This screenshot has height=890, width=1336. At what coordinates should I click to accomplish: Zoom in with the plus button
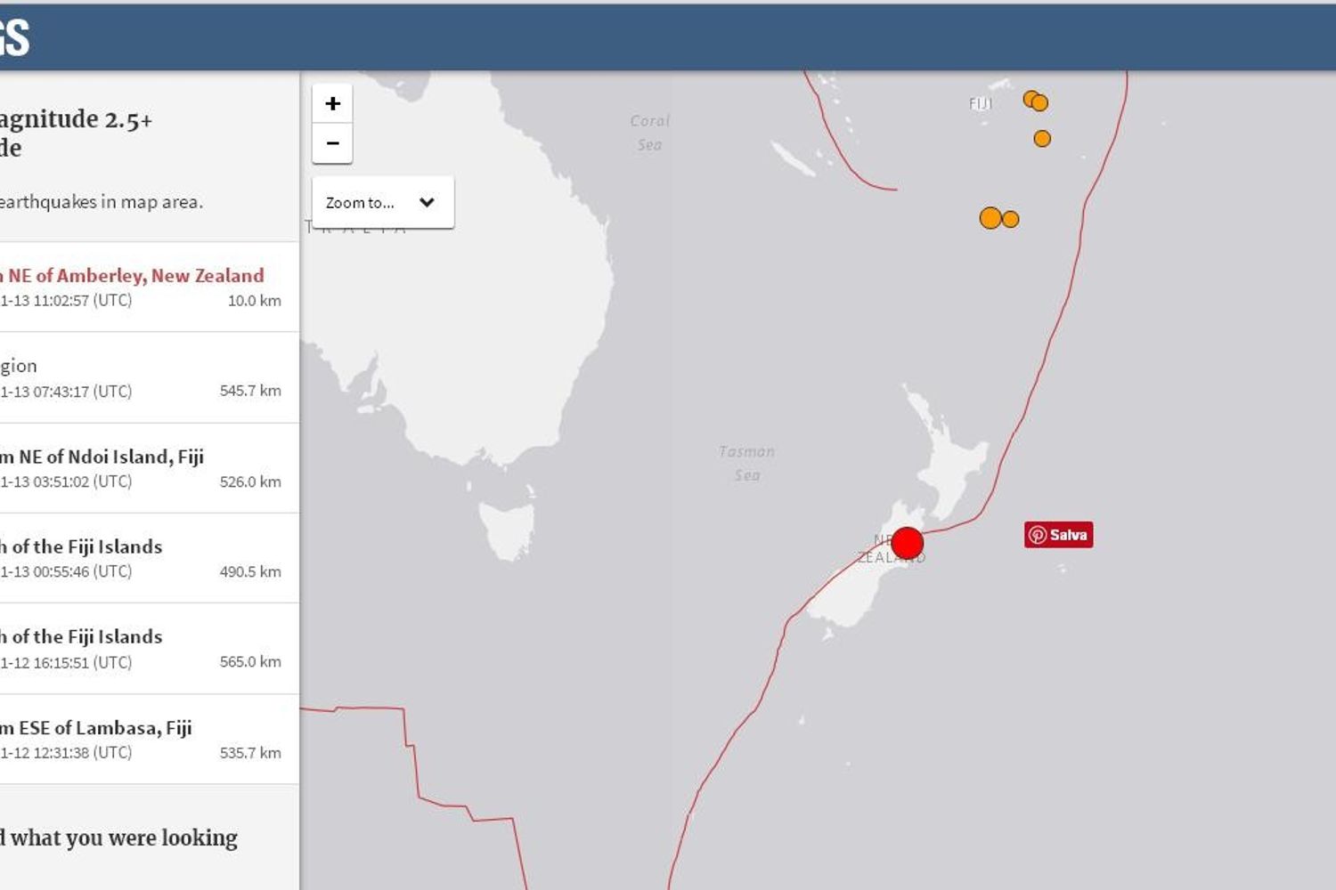pyautogui.click(x=332, y=103)
